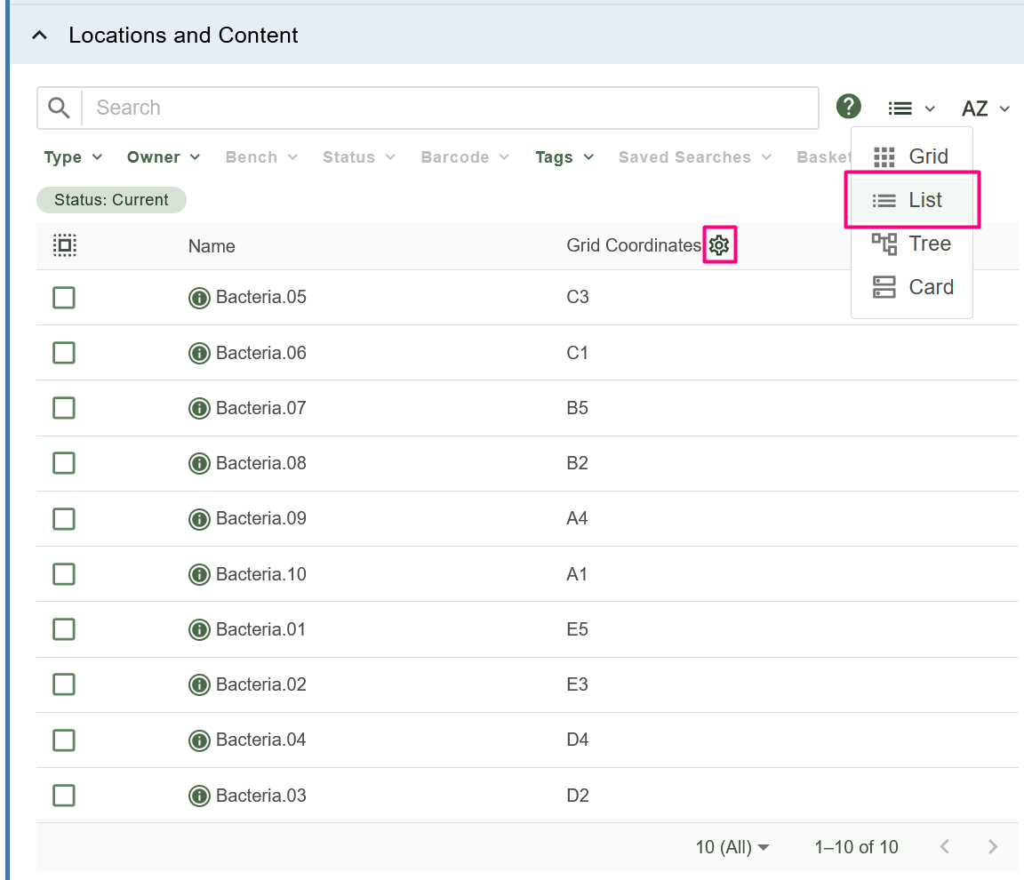Click the info icon beside Bacteria.05
Image resolution: width=1024 pixels, height=880 pixels.
[199, 297]
